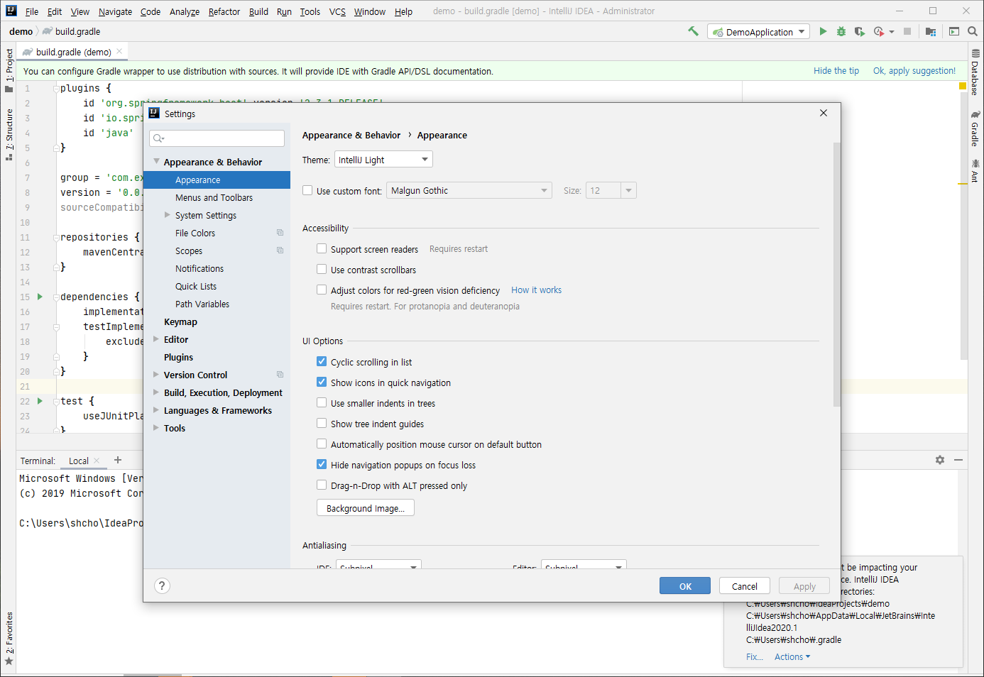
Task: Open the Refactor menu
Action: [224, 11]
